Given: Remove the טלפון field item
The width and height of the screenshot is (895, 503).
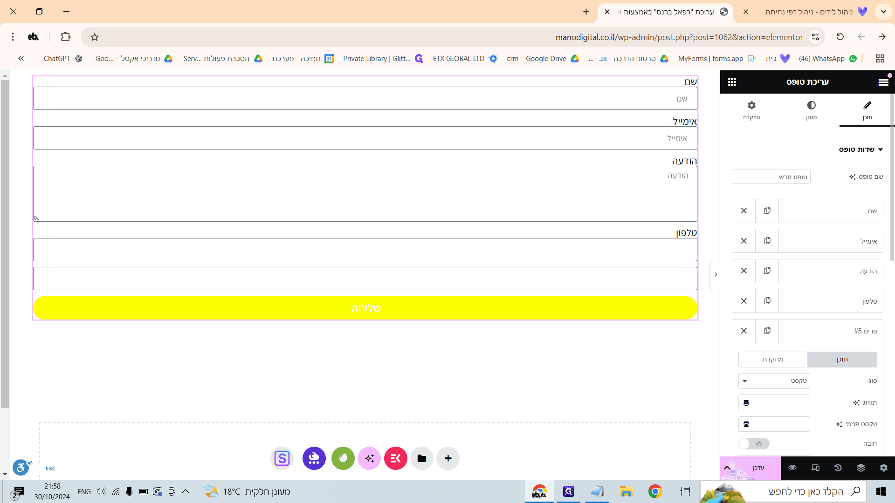Looking at the screenshot, I should [744, 301].
